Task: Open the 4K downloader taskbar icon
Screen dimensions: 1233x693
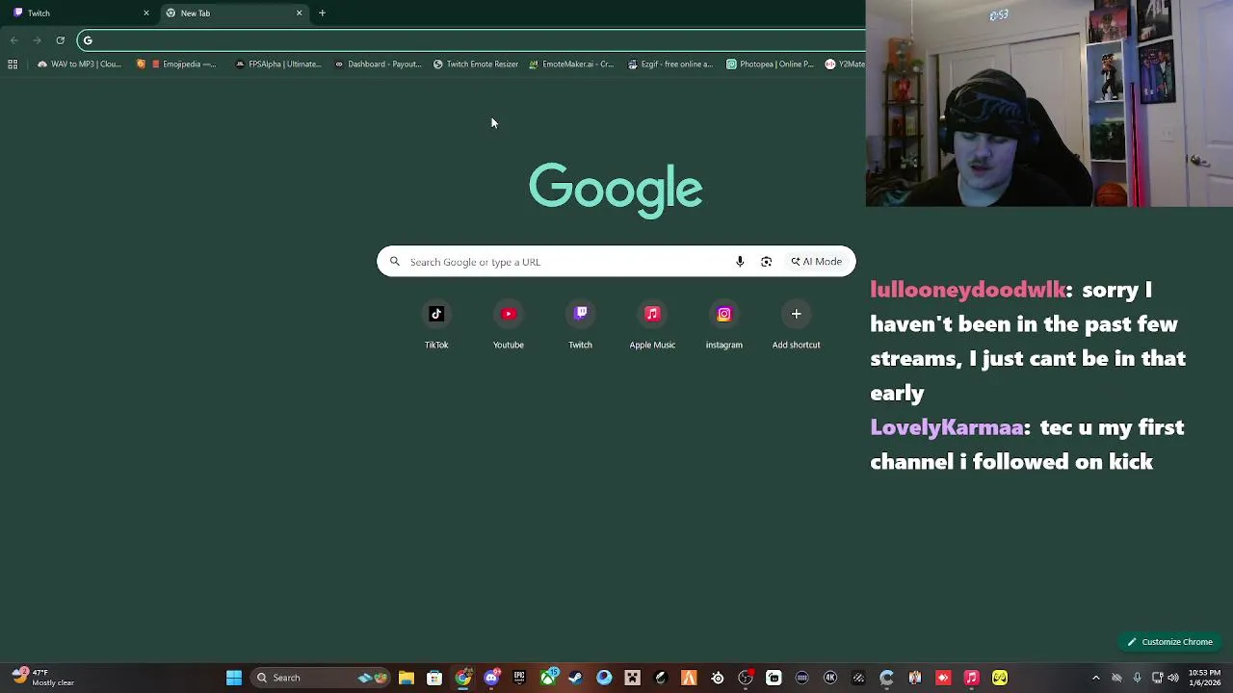Action: coord(830,678)
